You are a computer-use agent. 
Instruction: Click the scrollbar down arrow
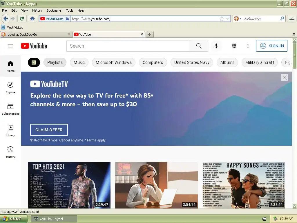point(294,206)
